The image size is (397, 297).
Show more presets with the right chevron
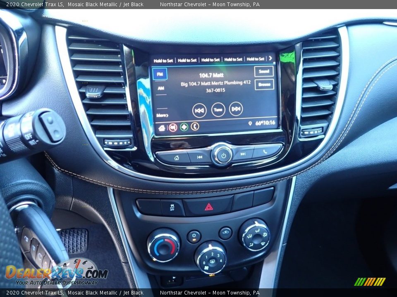(x=270, y=58)
